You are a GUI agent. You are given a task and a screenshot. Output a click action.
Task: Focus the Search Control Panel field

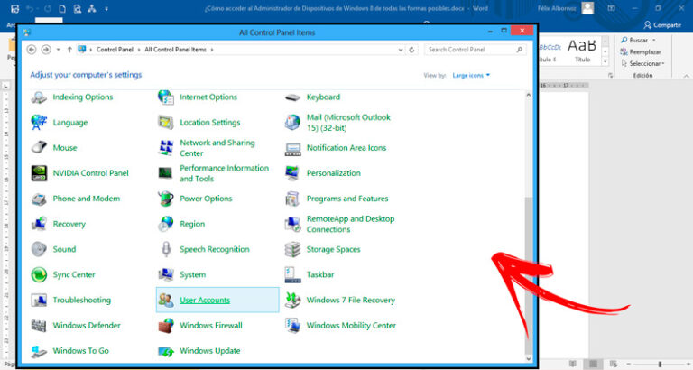(x=476, y=50)
